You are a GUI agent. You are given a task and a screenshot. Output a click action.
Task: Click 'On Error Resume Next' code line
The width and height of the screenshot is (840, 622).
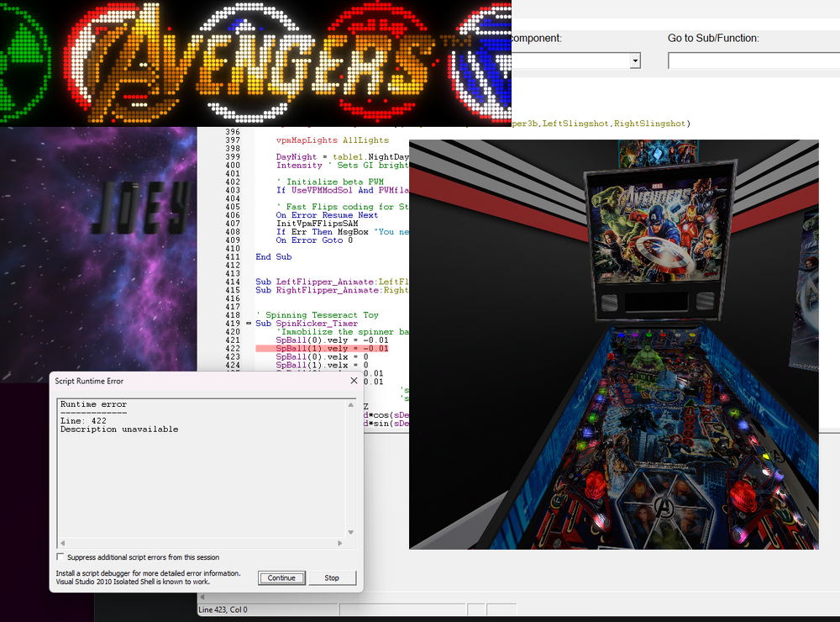click(327, 215)
